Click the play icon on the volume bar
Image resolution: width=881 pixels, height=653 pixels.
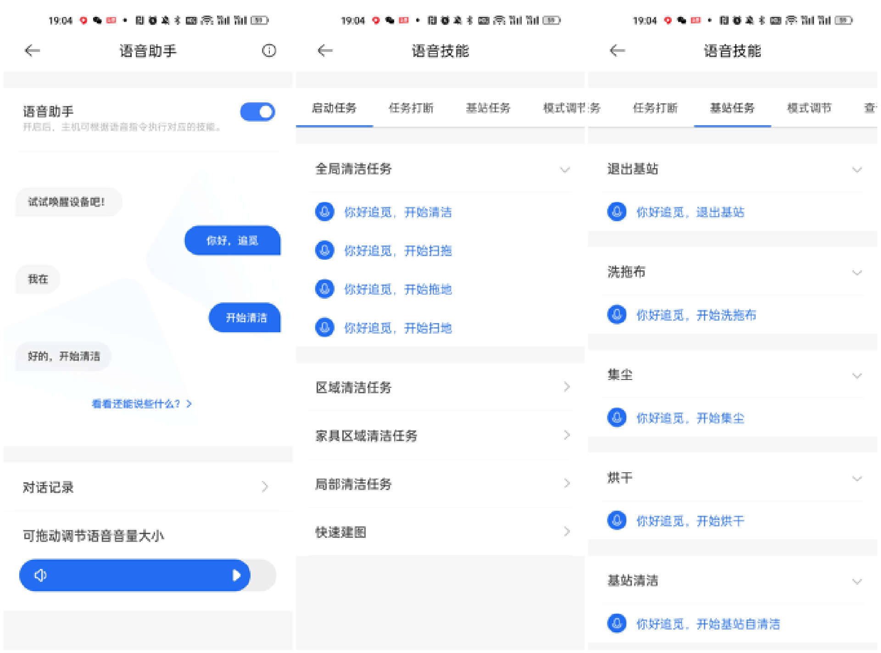click(x=237, y=575)
